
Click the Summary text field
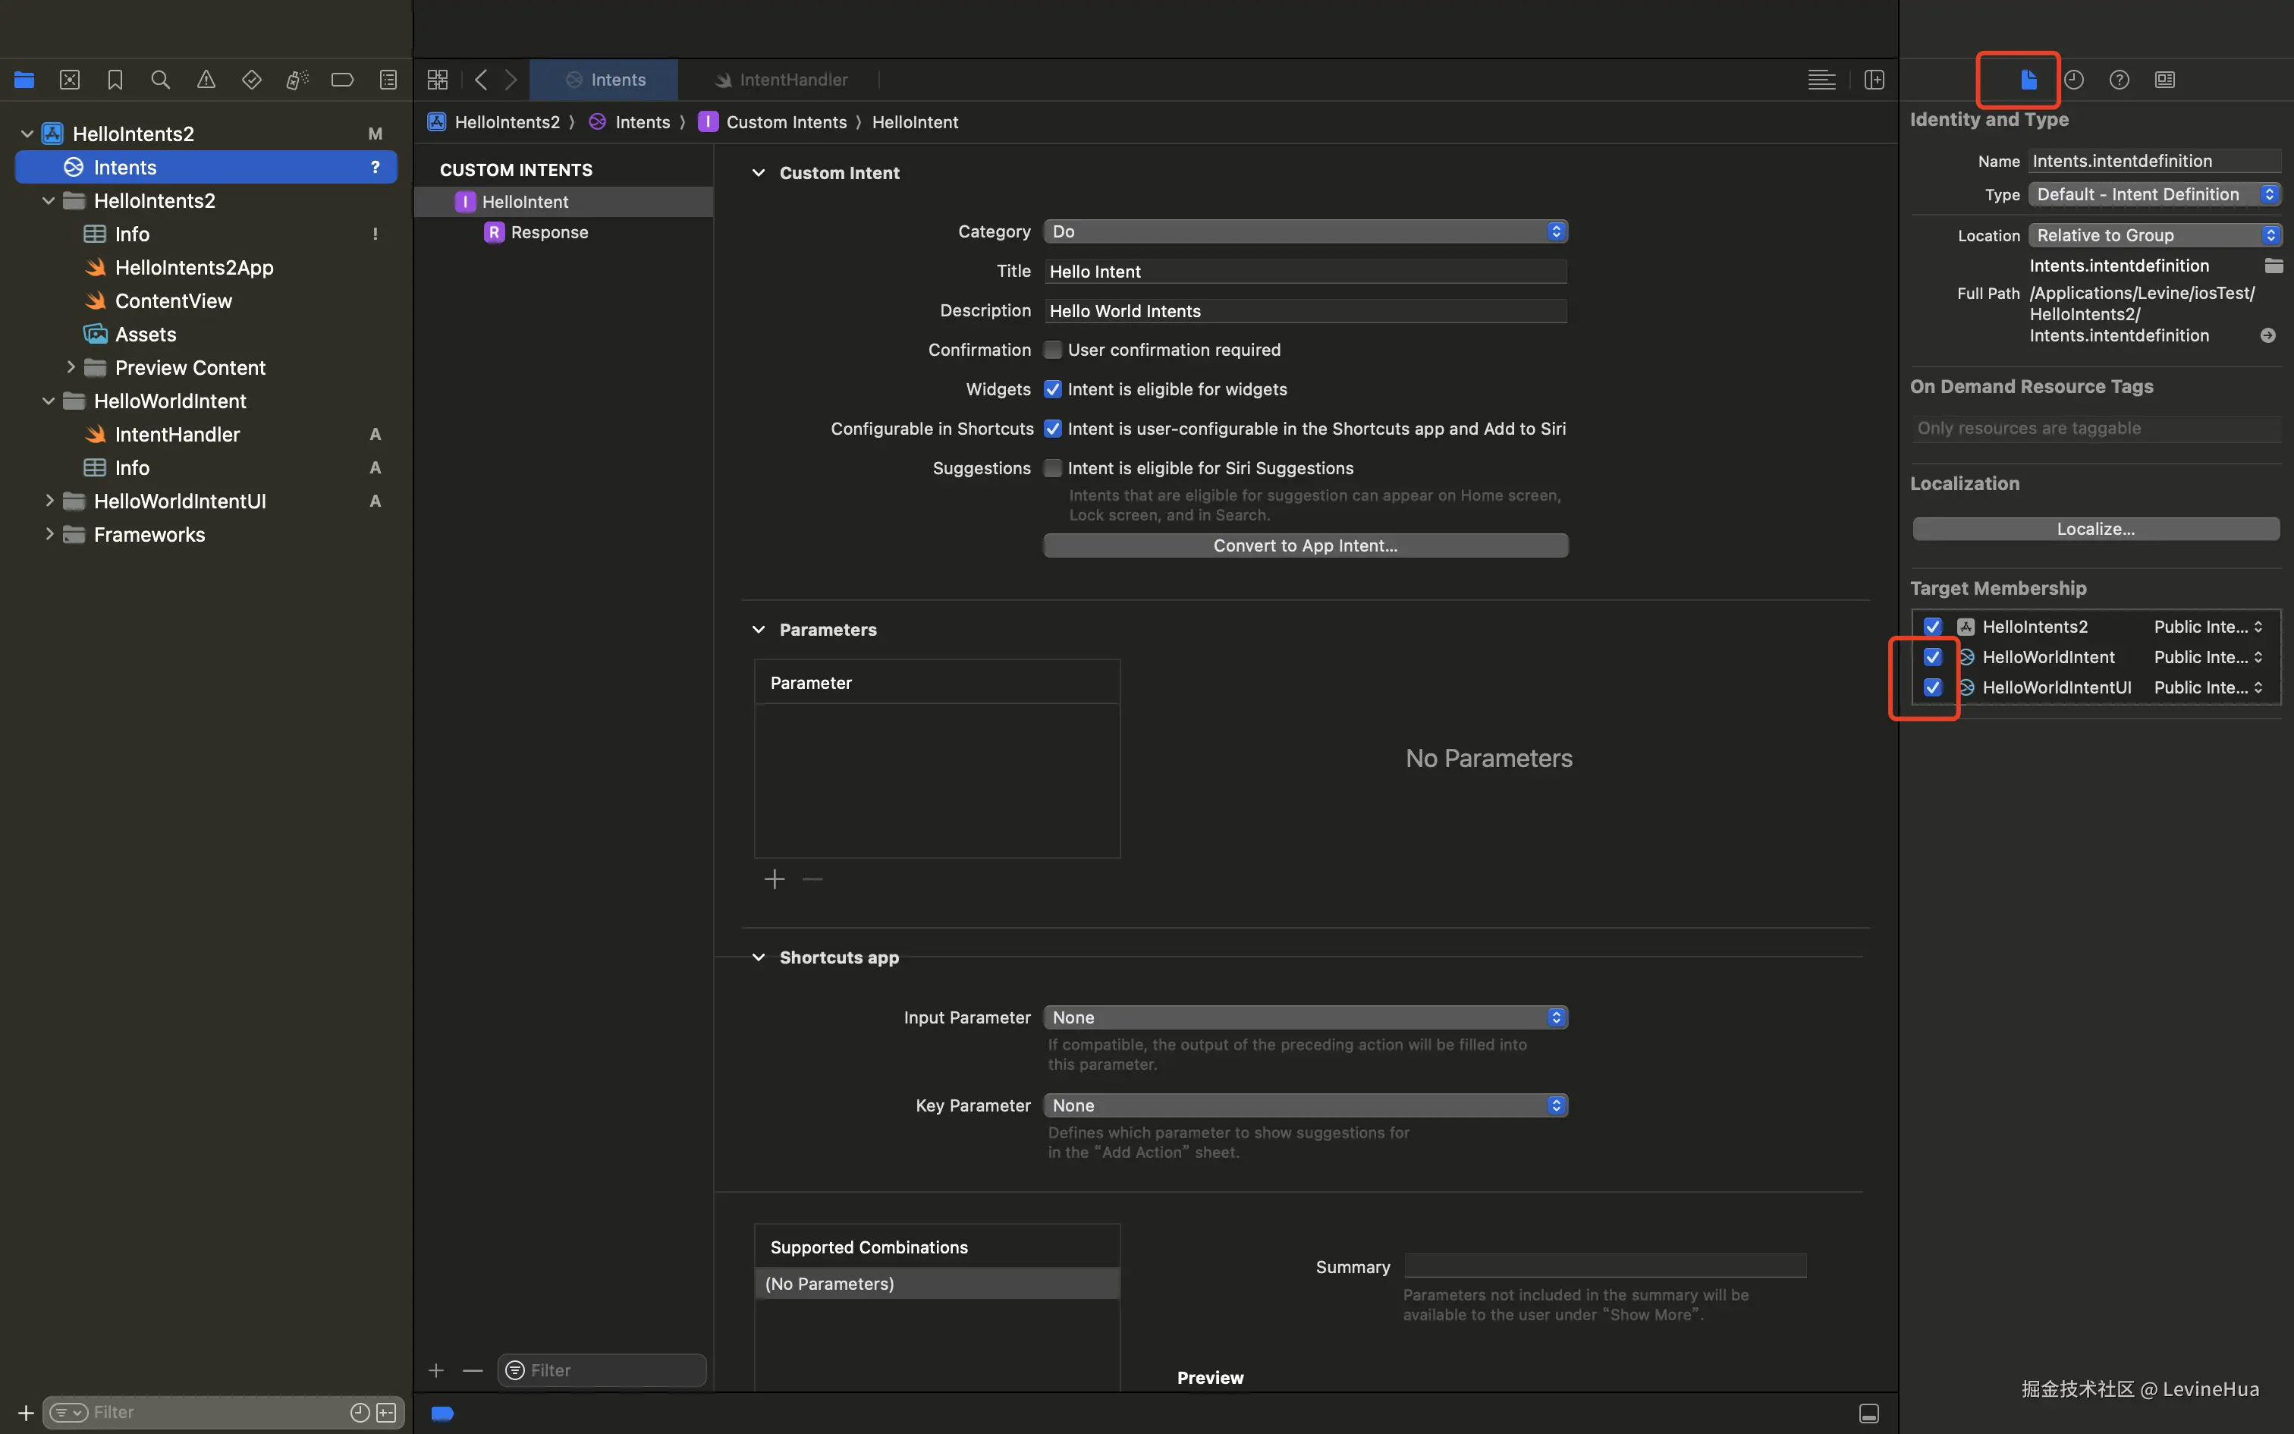pos(1604,1266)
